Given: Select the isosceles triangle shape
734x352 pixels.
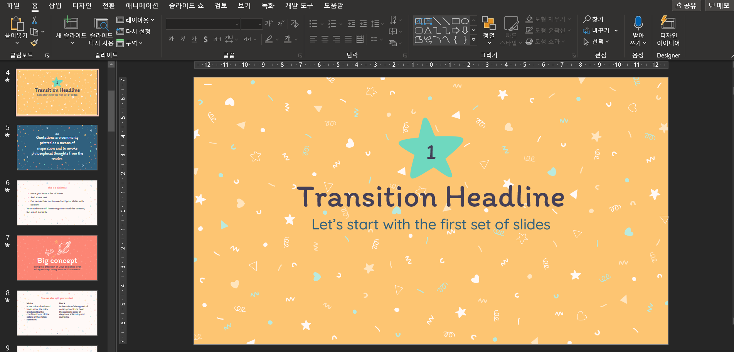Looking at the screenshot, I should click(428, 30).
